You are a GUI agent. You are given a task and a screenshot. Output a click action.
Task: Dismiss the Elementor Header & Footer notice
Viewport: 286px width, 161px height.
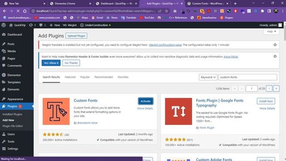(275, 56)
